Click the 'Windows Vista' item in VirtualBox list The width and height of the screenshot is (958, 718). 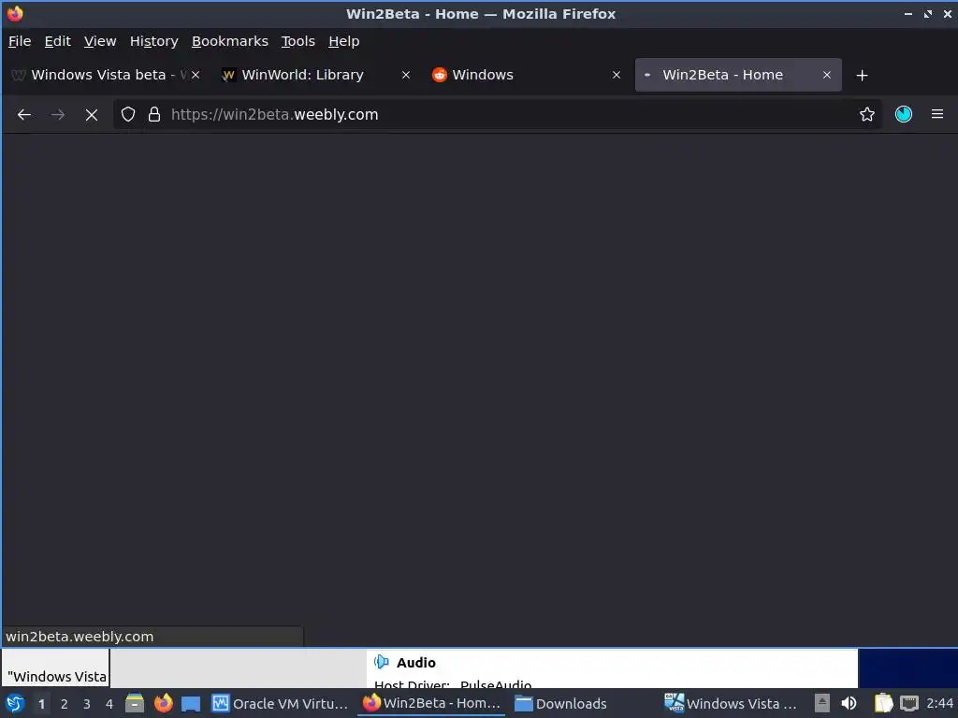click(56, 677)
